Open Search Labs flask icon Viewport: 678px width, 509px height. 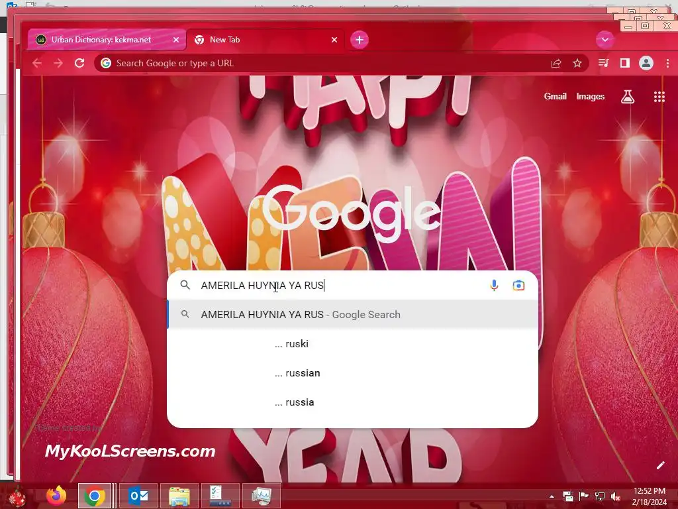click(x=628, y=97)
